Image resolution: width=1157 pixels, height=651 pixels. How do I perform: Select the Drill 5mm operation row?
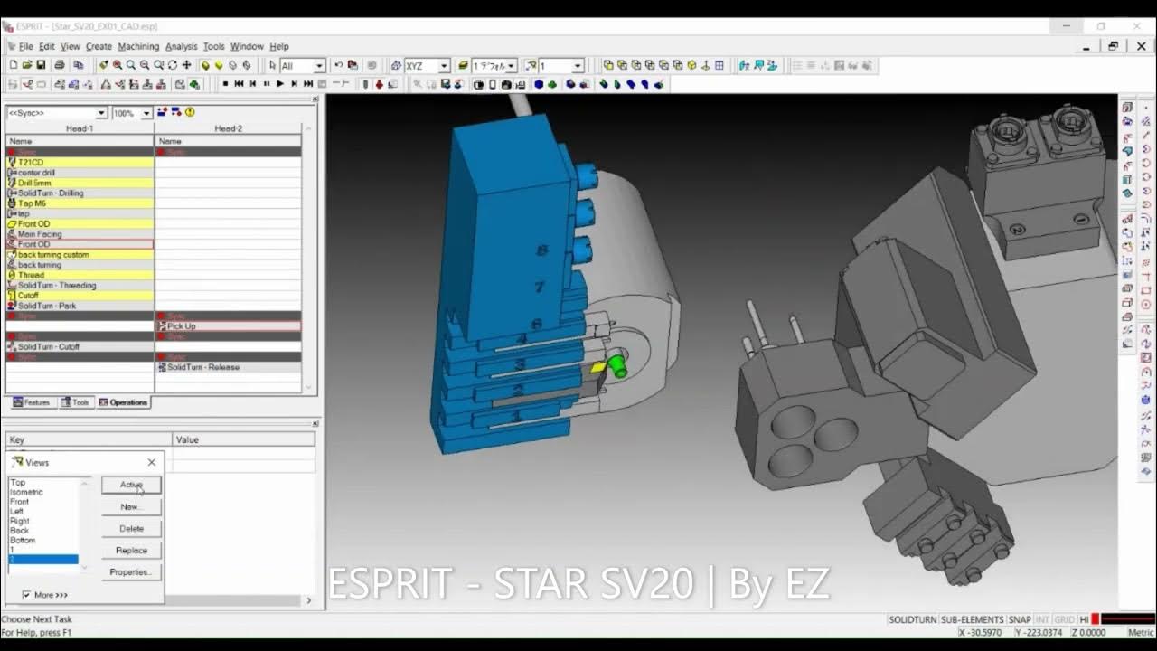(80, 183)
